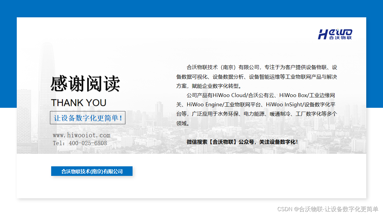383x215 pixels.
Task: Click the HiWoo 合沃物联 logo
Action: tap(335, 34)
